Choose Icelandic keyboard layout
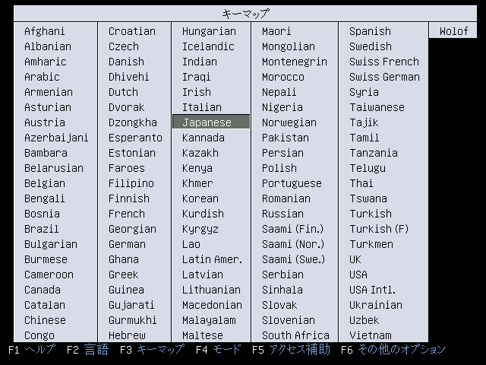This screenshot has height=365, width=486. point(208,46)
